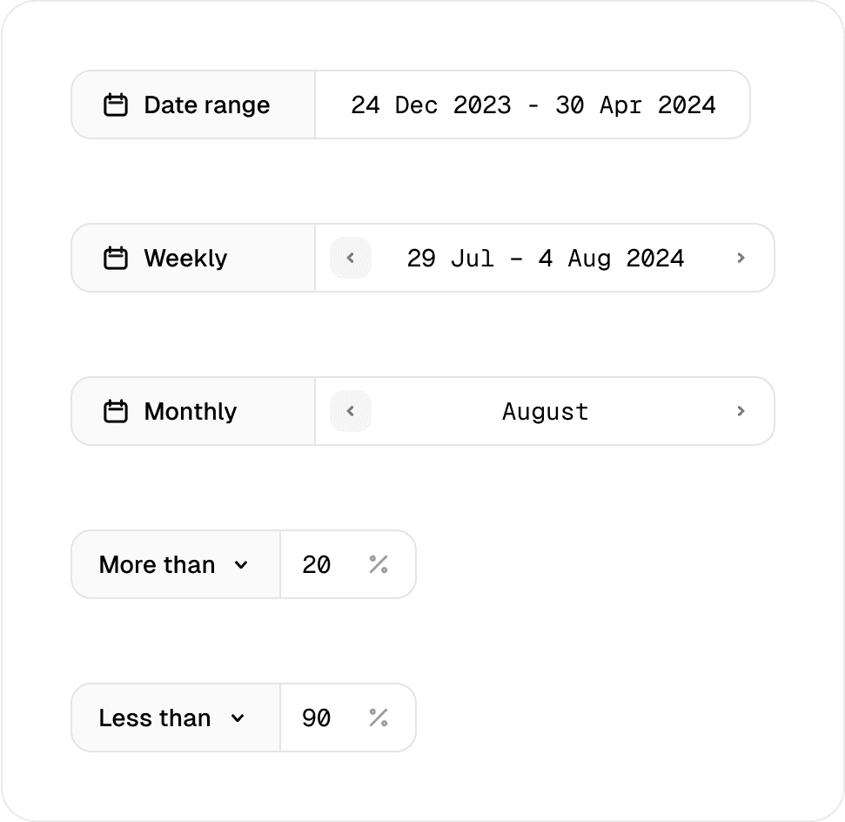
Task: Advance to the month after August
Action: click(741, 412)
